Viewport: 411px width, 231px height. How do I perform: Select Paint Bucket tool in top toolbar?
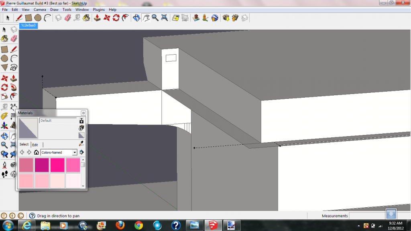pyautogui.click(x=87, y=18)
